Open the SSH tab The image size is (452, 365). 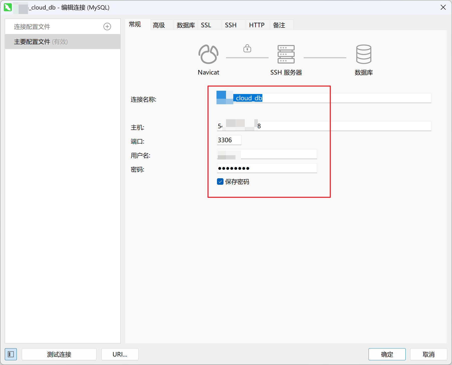(231, 25)
